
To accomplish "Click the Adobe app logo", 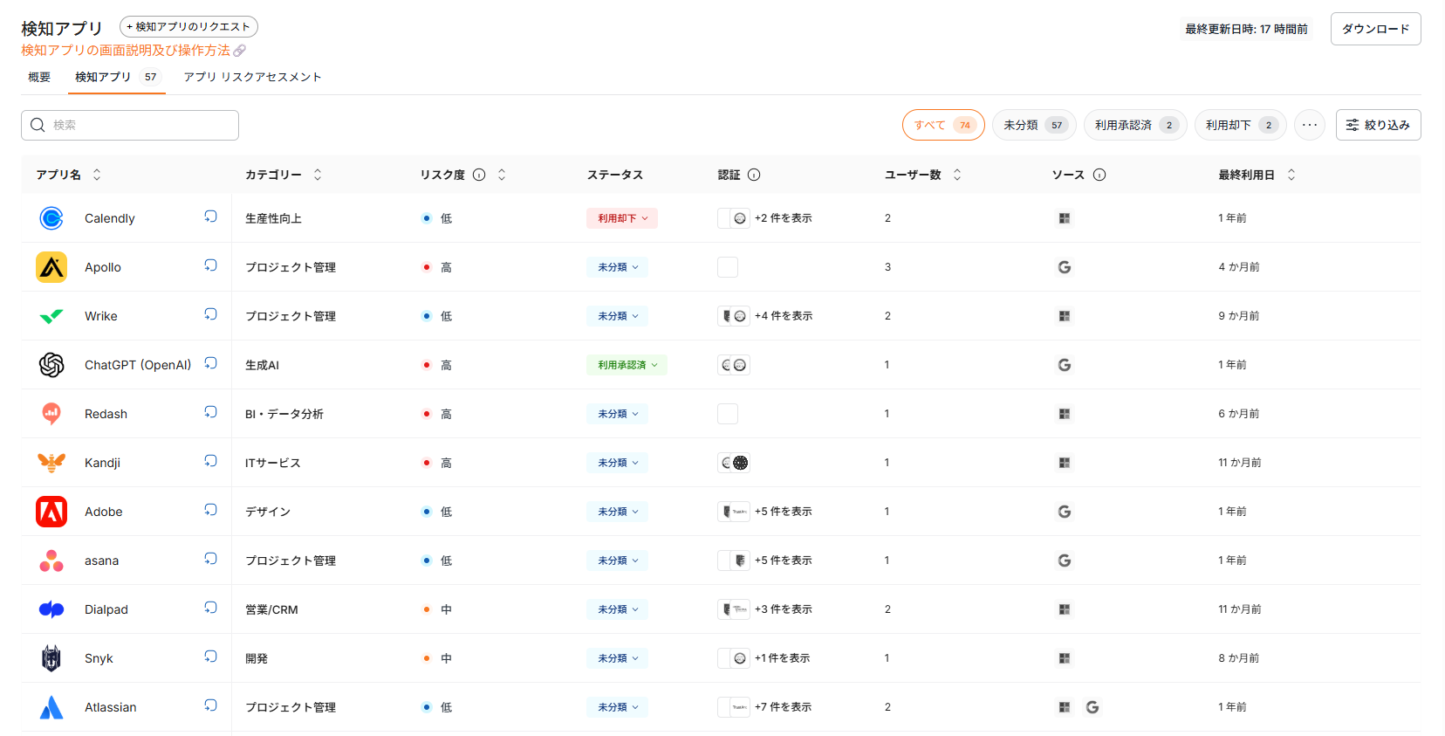I will [51, 512].
